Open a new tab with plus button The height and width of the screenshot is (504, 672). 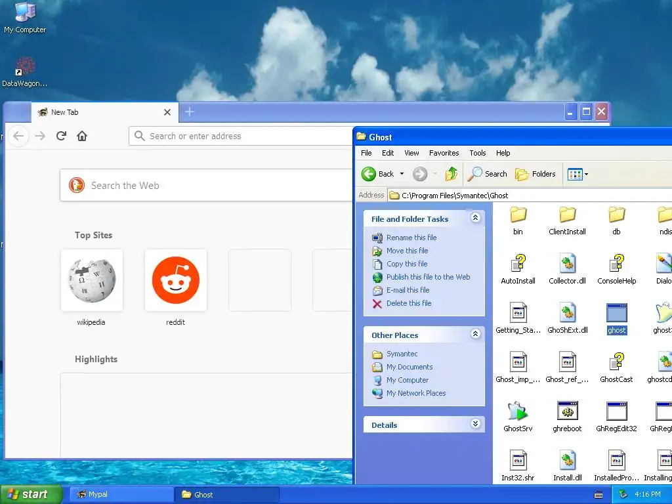coord(190,112)
